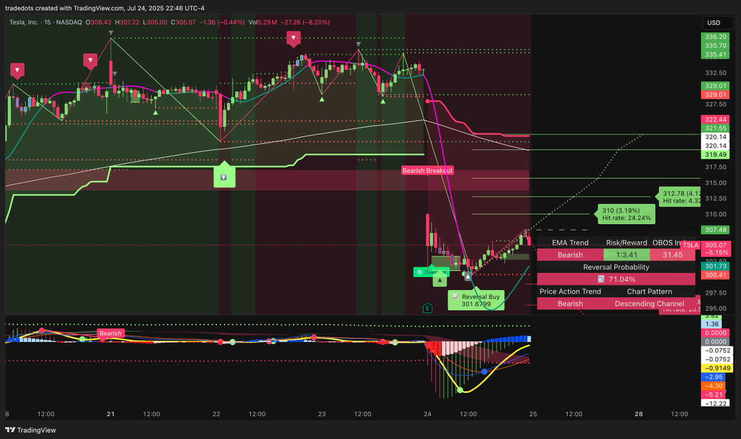Click the Chart Pattern header
Viewport: 741px width, 439px height.
point(650,291)
